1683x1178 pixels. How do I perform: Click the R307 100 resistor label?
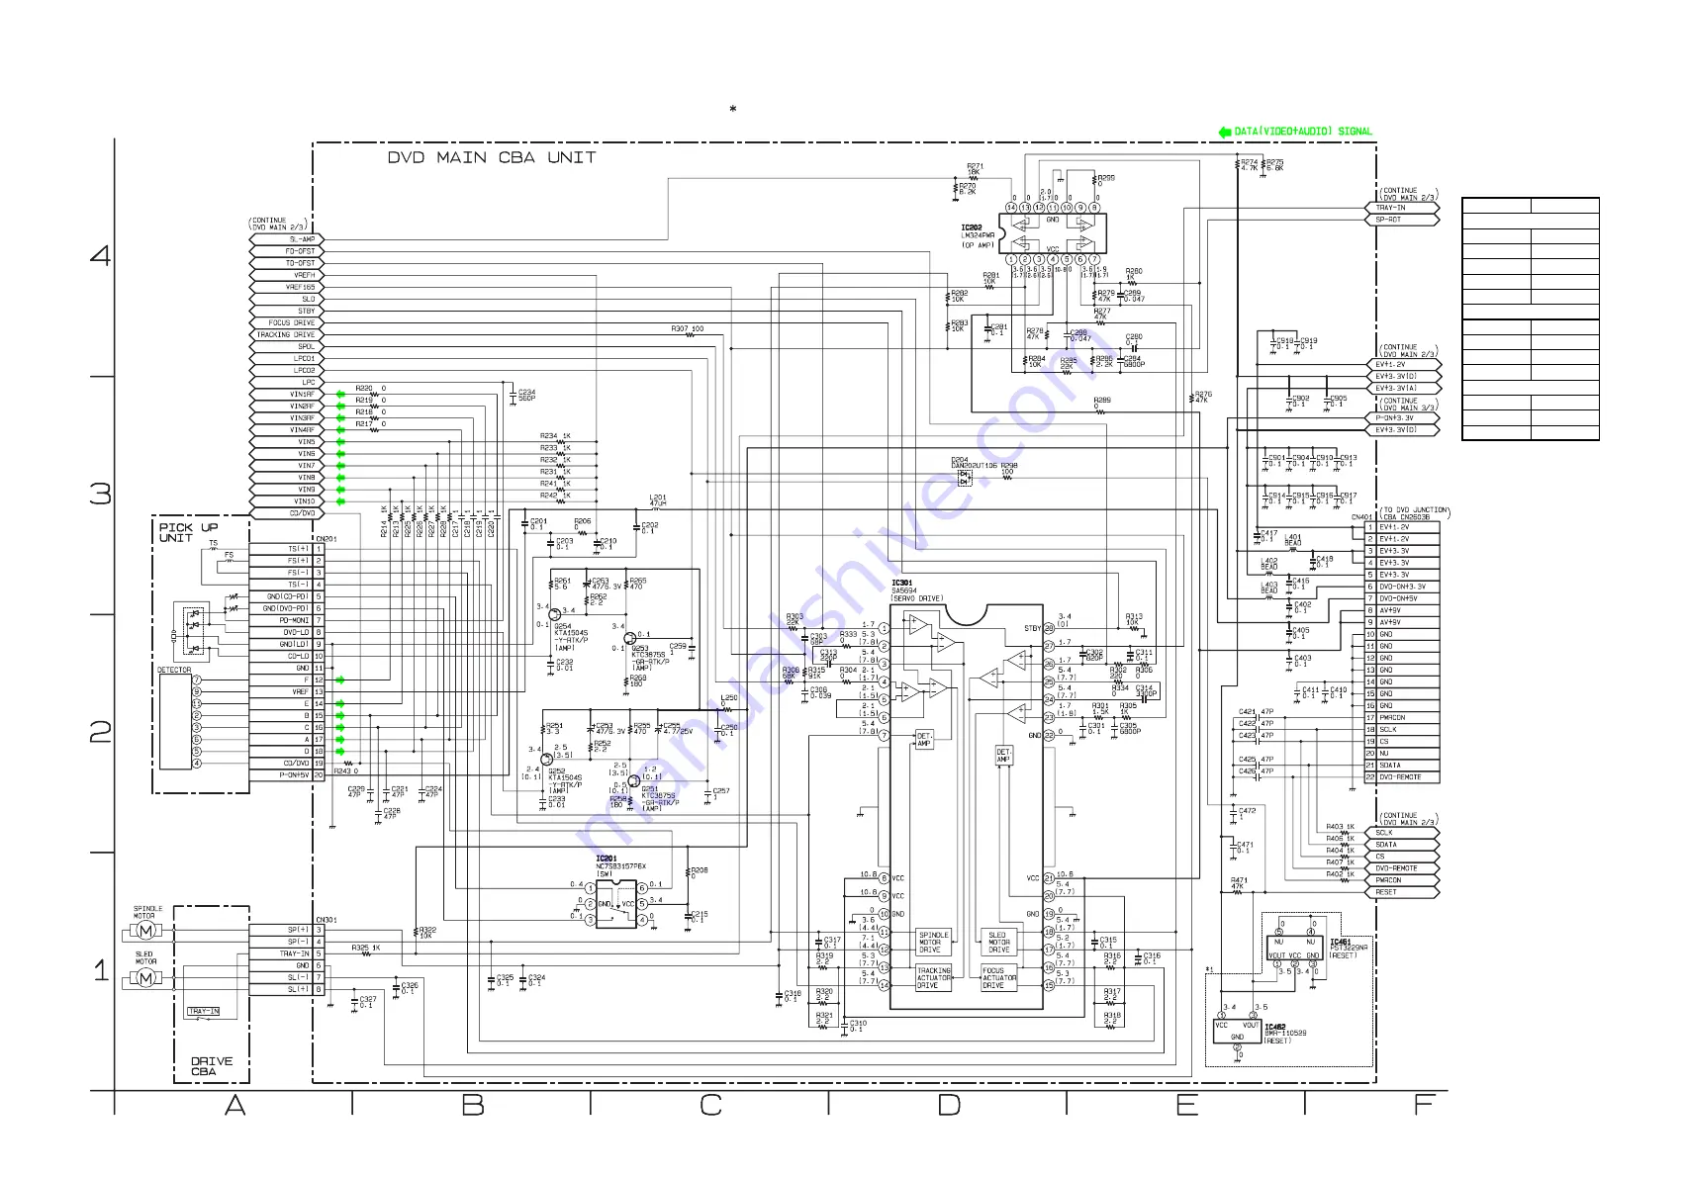click(x=688, y=328)
